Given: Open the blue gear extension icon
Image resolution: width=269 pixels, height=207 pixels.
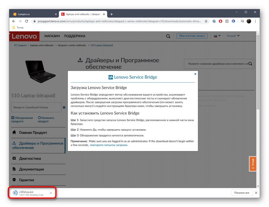Looking at the screenshot, I should tap(214, 21).
